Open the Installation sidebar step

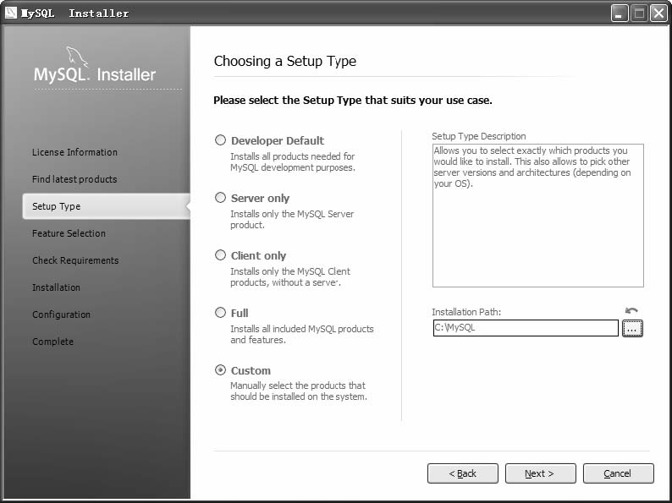pos(56,287)
